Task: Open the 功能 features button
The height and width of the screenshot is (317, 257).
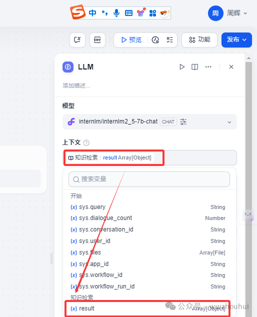Action: [x=199, y=40]
